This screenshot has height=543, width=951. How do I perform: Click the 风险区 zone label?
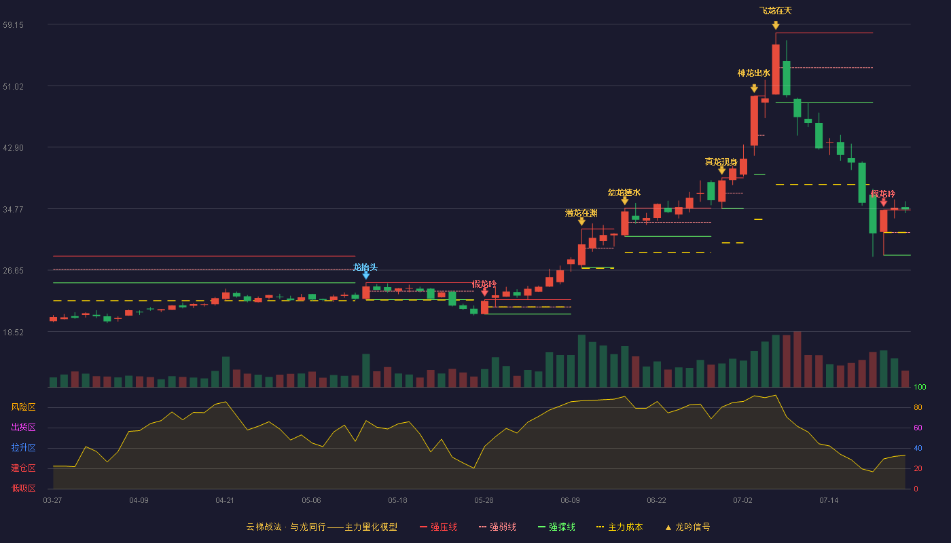23,407
